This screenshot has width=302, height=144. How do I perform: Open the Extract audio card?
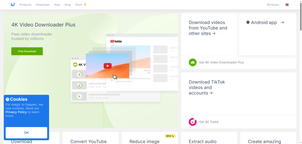pos(209,138)
